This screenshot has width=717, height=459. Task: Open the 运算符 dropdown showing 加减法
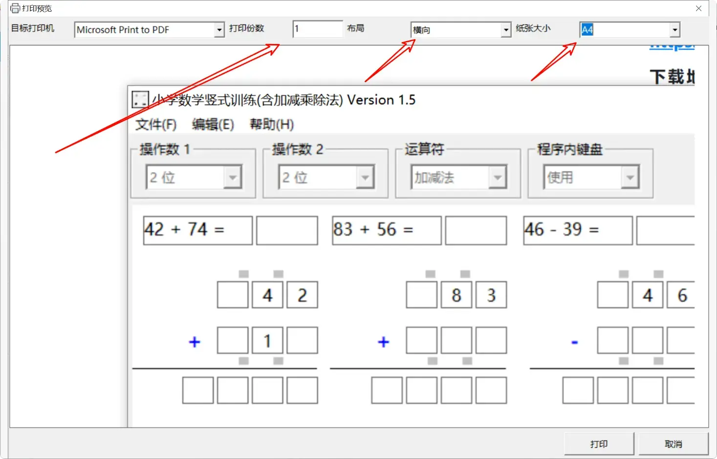click(x=497, y=177)
